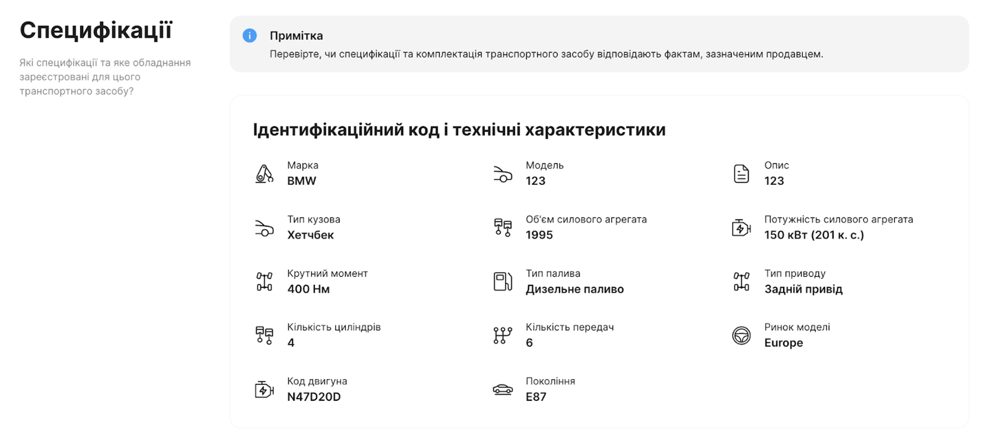This screenshot has height=447, width=988.
Task: Click the Примітка note title
Action: 296,36
